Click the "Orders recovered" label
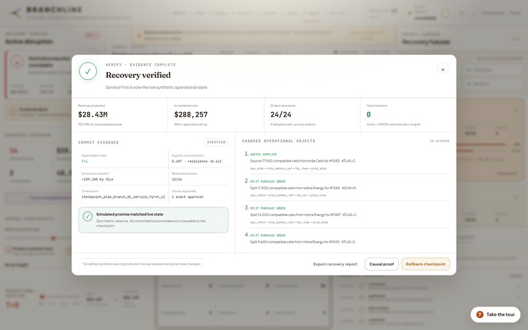528x330 pixels. (x=283, y=105)
